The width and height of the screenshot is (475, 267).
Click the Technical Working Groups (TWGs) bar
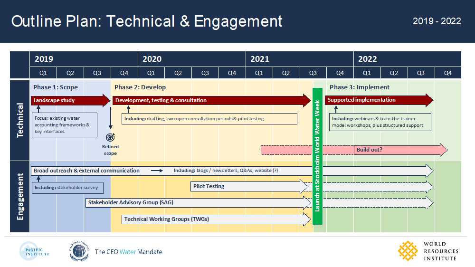coord(216,219)
